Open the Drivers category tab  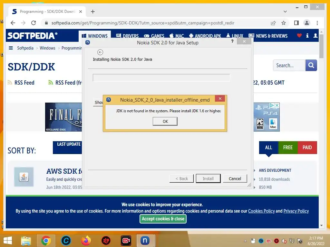127,36
